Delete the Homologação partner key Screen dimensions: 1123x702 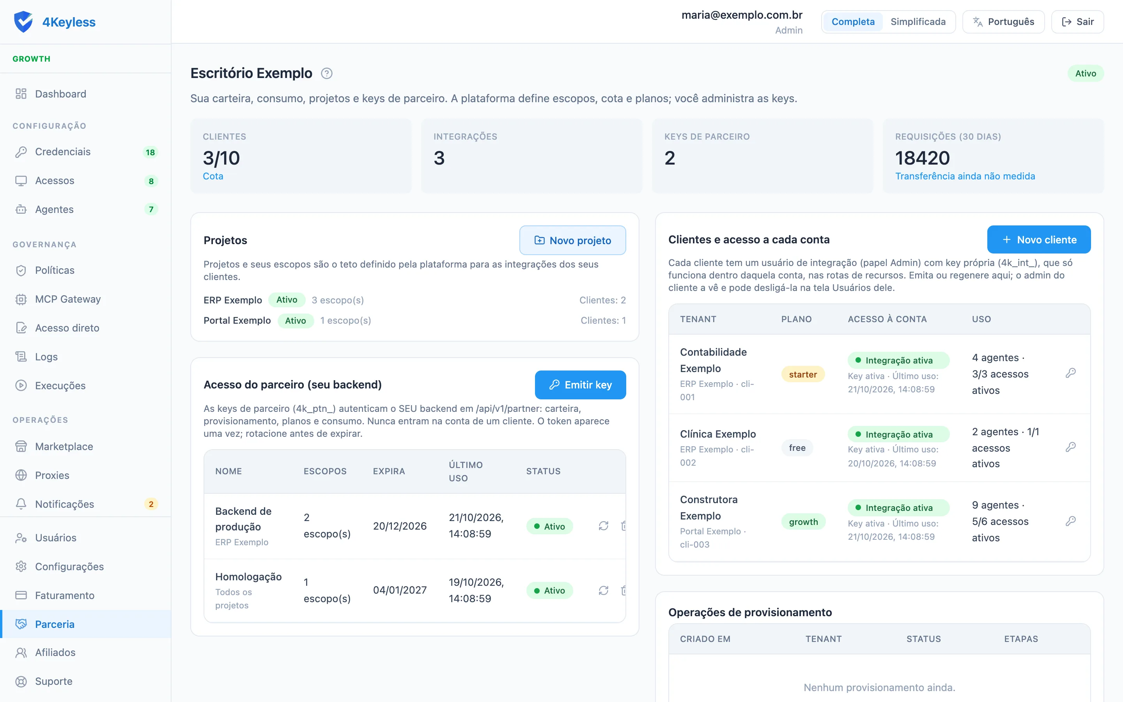[x=623, y=590]
